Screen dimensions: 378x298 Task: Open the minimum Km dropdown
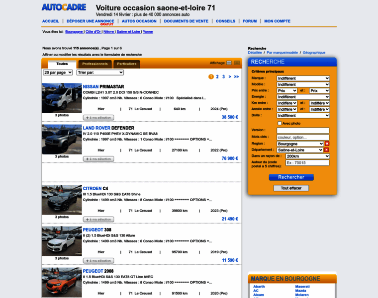[x=287, y=103]
